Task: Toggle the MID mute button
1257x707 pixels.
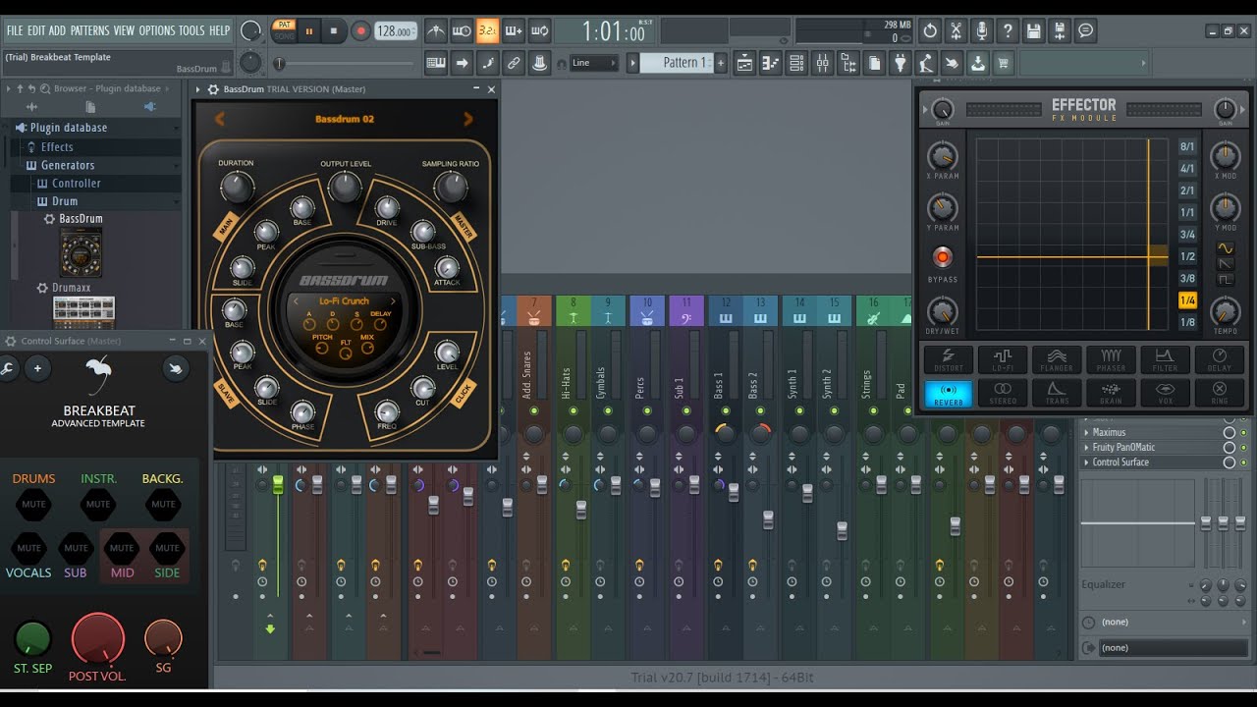Action: click(x=122, y=548)
